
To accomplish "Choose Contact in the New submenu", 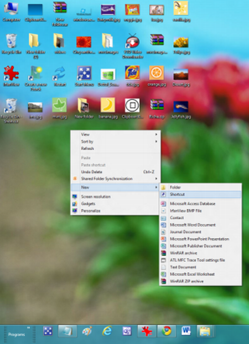I will 200,217.
